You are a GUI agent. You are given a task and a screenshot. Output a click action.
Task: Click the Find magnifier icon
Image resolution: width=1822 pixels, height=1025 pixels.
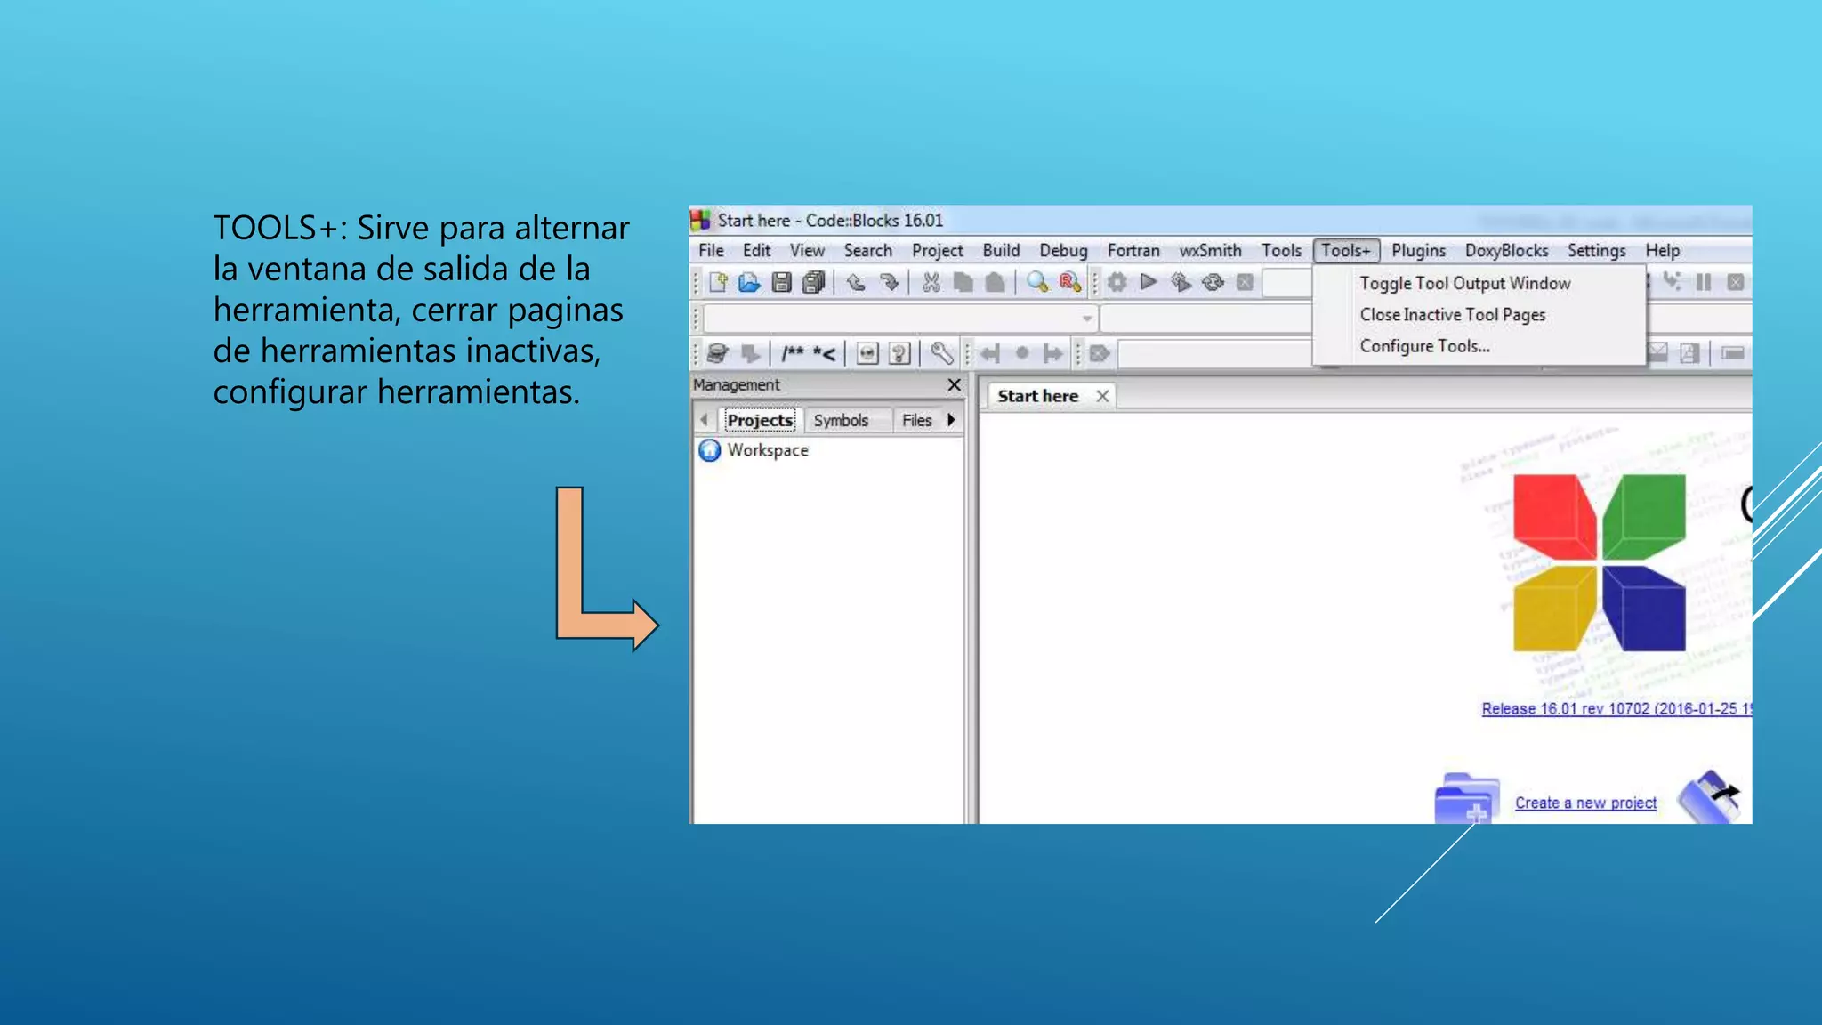(1037, 283)
